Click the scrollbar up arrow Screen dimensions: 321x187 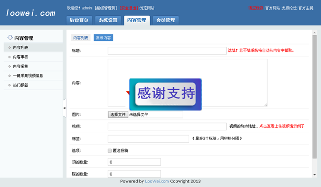315,33
